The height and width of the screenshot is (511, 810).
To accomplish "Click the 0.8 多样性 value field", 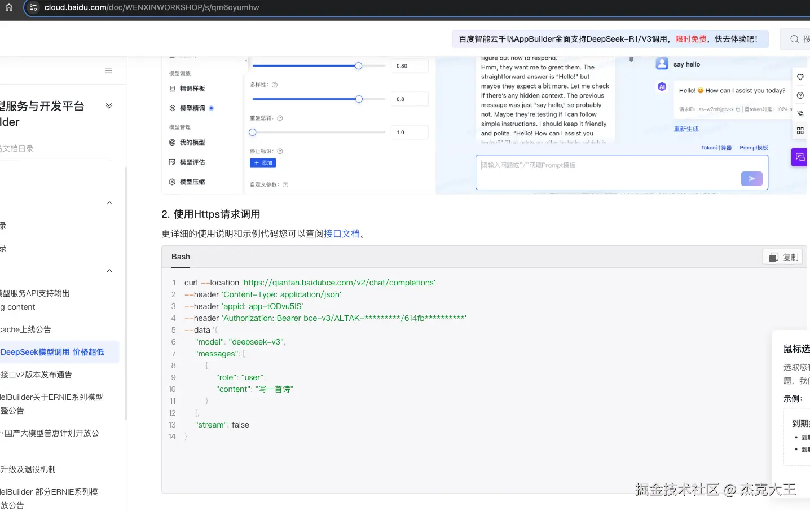I will point(410,99).
